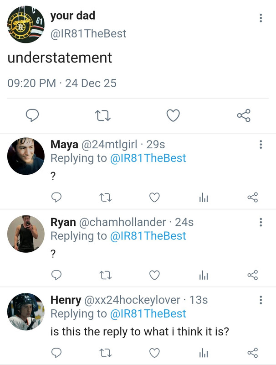
Task: View Ryan's profile avatar
Action: pyautogui.click(x=26, y=234)
